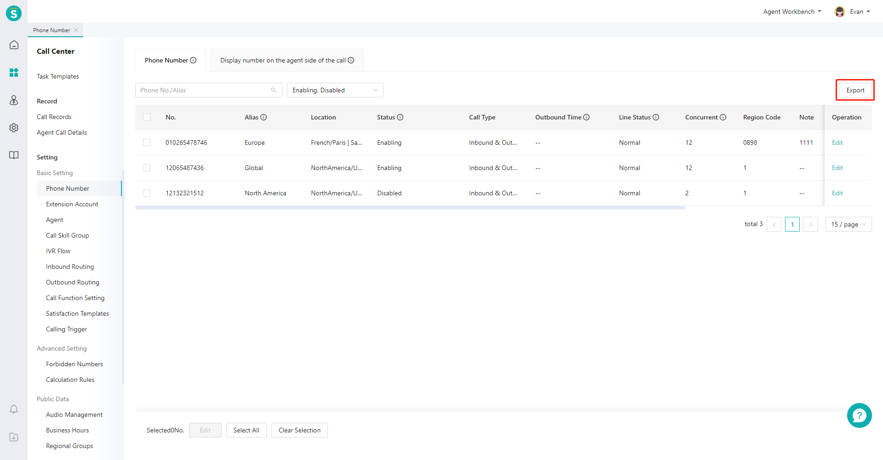Click the search magnifier icon
Viewport: 883px width, 460px height.
(274, 90)
